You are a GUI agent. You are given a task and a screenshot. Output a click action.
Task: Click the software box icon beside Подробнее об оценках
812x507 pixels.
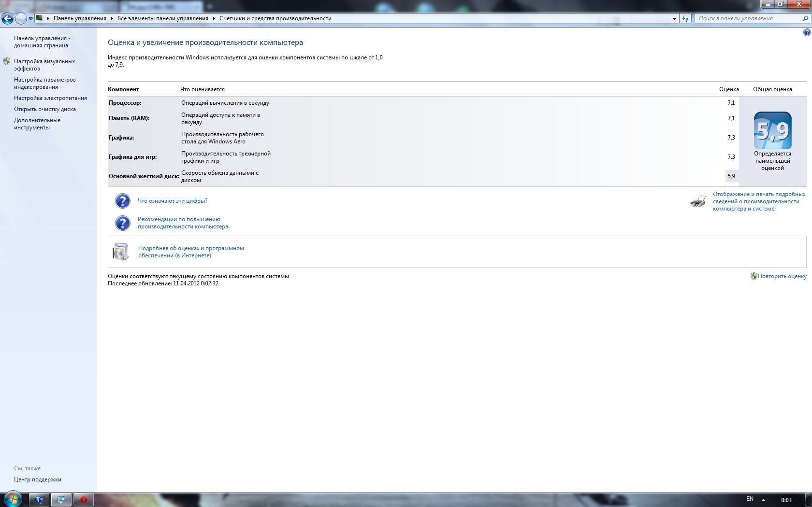(121, 252)
